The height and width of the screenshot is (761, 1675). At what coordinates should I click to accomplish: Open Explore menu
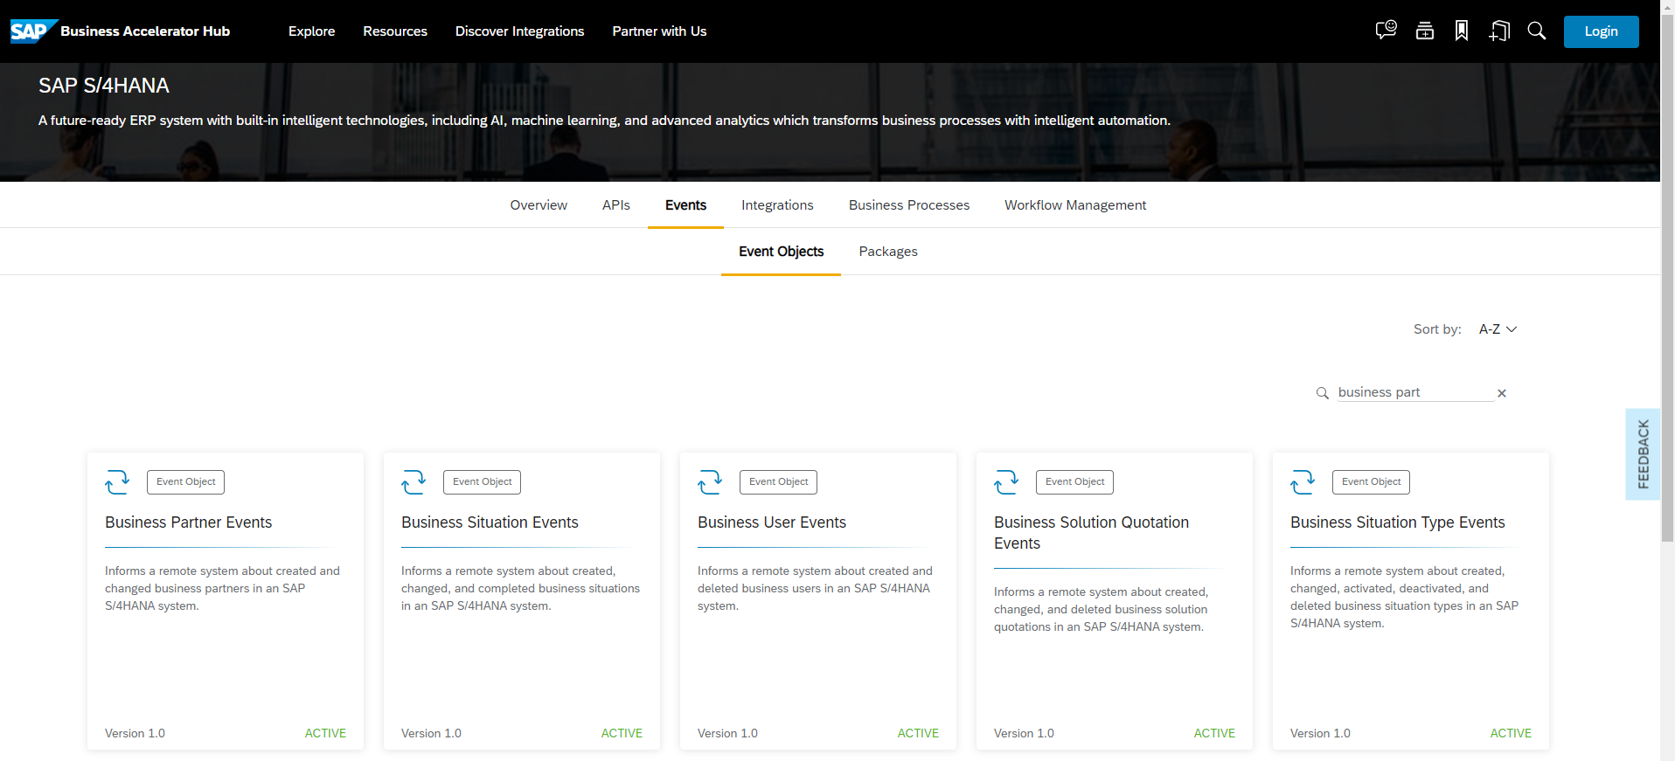pos(312,31)
